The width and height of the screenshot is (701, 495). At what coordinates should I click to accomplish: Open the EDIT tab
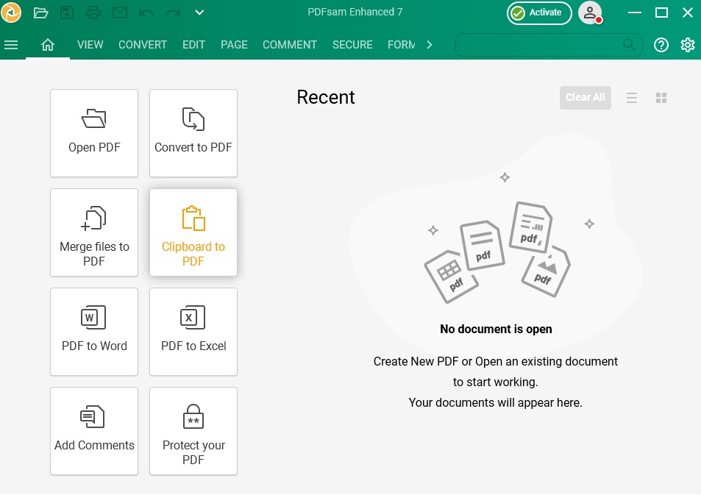(x=193, y=45)
